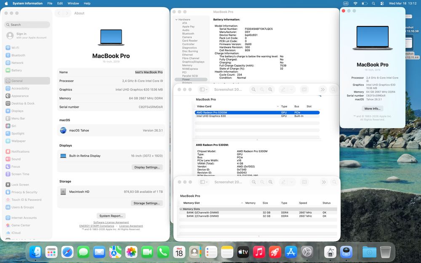421x263 pixels.
Task: Show more toolbar items in Video Card window
Action: tap(322, 89)
